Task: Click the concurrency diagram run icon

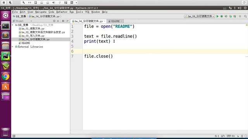Action: tap(235, 16)
